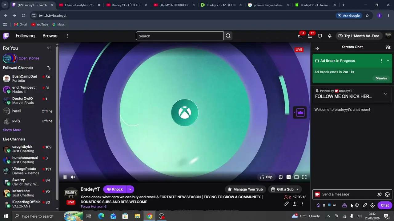Collapse the Ad Break In Progress banner
This screenshot has height=221, width=394.
pos(388,61)
